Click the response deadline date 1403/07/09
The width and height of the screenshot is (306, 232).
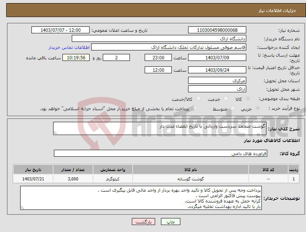pyautogui.click(x=217, y=57)
